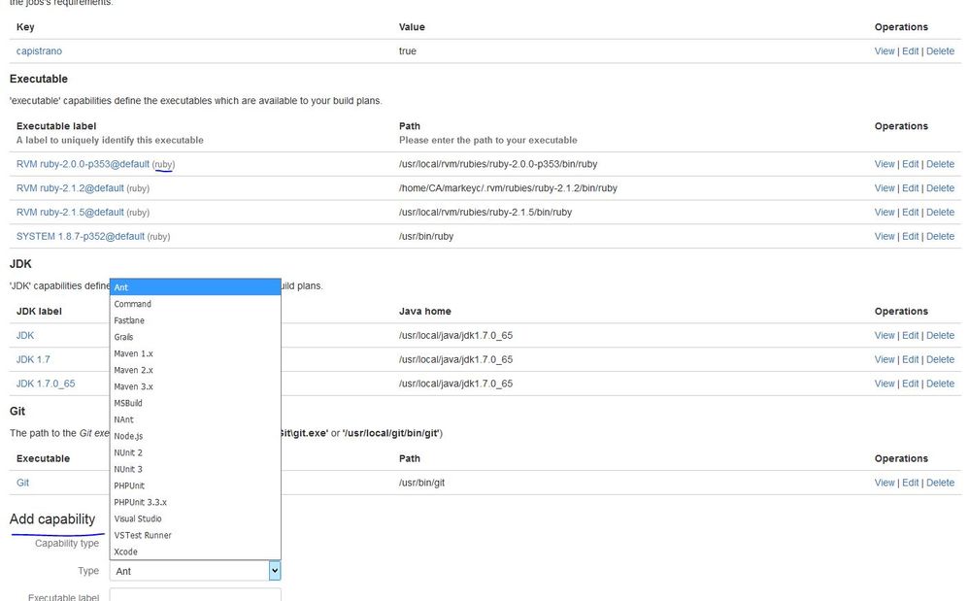Image resolution: width=969 pixels, height=601 pixels.
Task: Choose VSTest Runner option
Action: click(x=195, y=536)
